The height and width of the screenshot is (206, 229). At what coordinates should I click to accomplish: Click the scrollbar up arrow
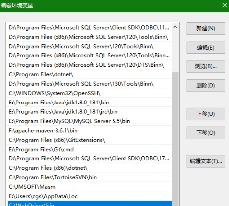click(x=175, y=27)
